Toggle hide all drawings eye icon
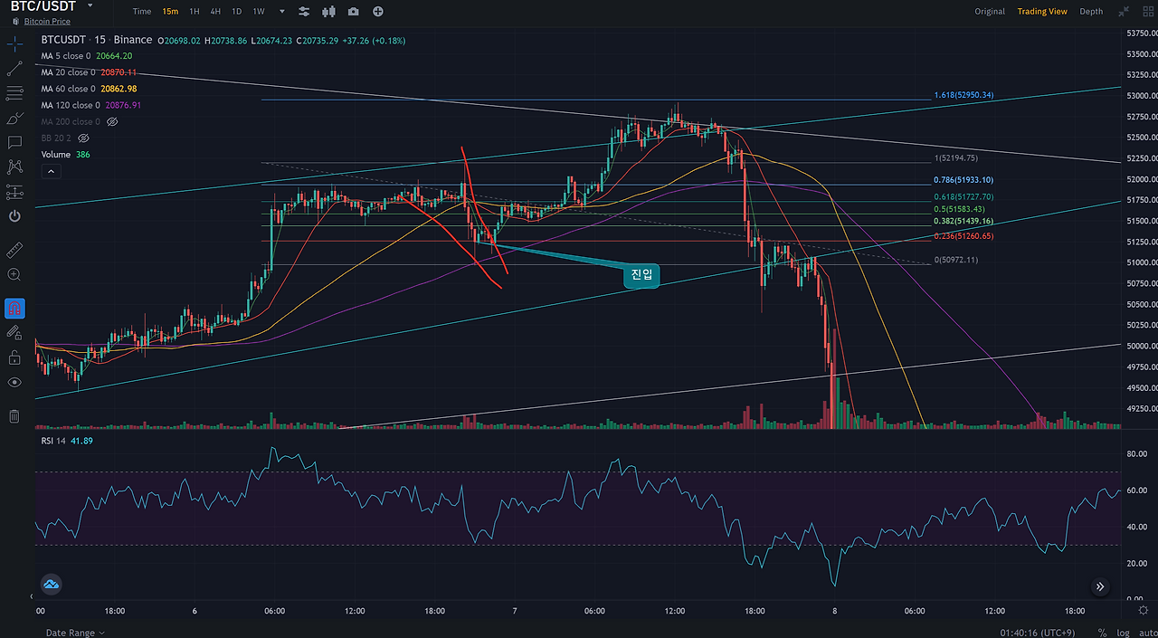This screenshot has height=638, width=1158. coord(14,382)
